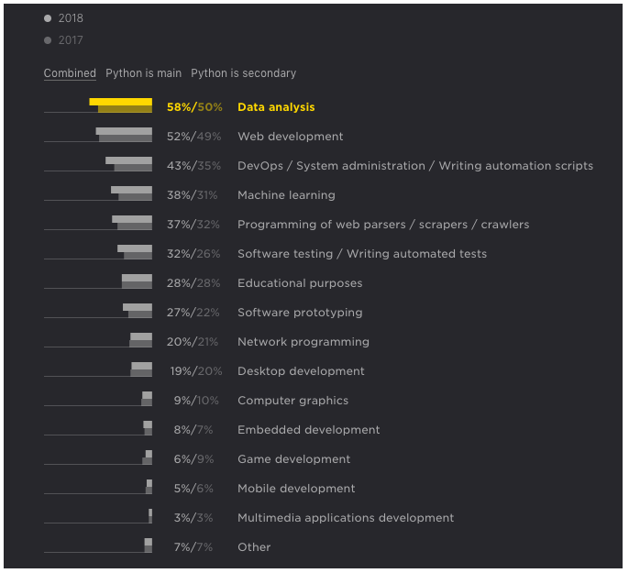Switch to Python is main tab
Viewport: 629px width, 573px height.
(144, 73)
